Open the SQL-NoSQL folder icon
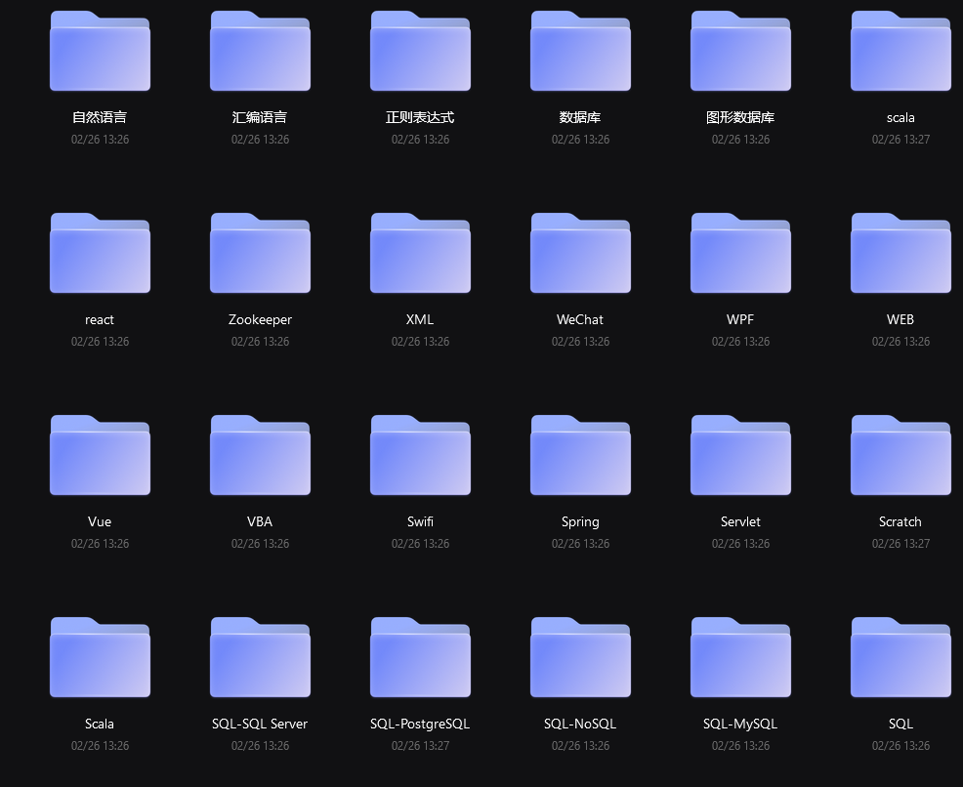Screen dimensions: 963x787 click(580, 657)
